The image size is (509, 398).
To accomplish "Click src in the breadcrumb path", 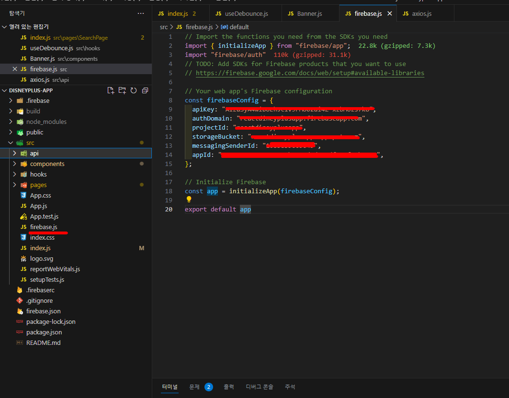I will [164, 27].
